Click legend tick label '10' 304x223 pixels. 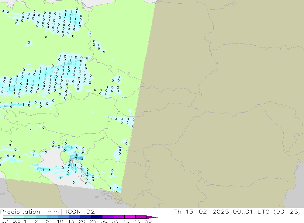pyautogui.click(x=60, y=221)
